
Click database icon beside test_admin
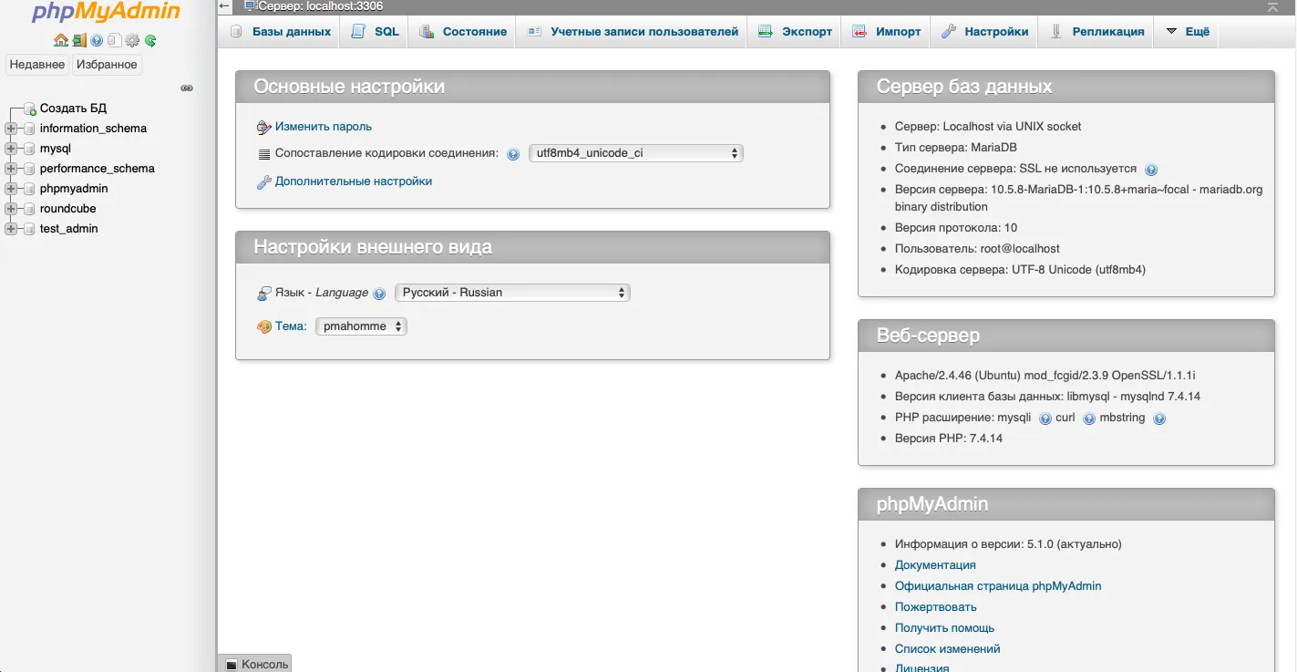[29, 229]
